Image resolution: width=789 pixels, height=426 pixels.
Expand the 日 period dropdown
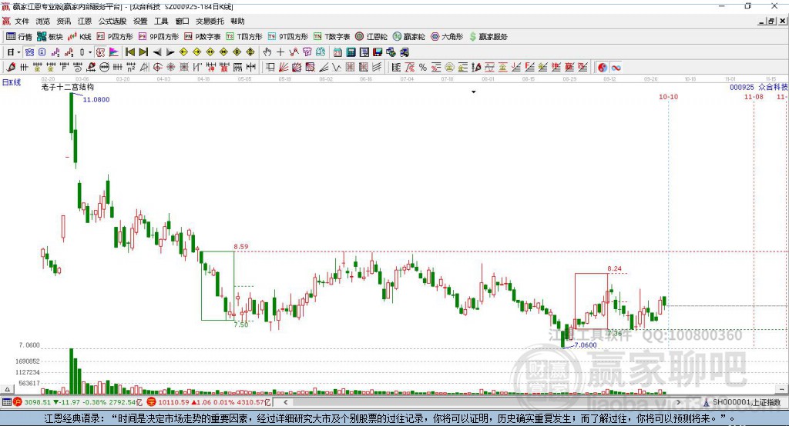[x=18, y=52]
